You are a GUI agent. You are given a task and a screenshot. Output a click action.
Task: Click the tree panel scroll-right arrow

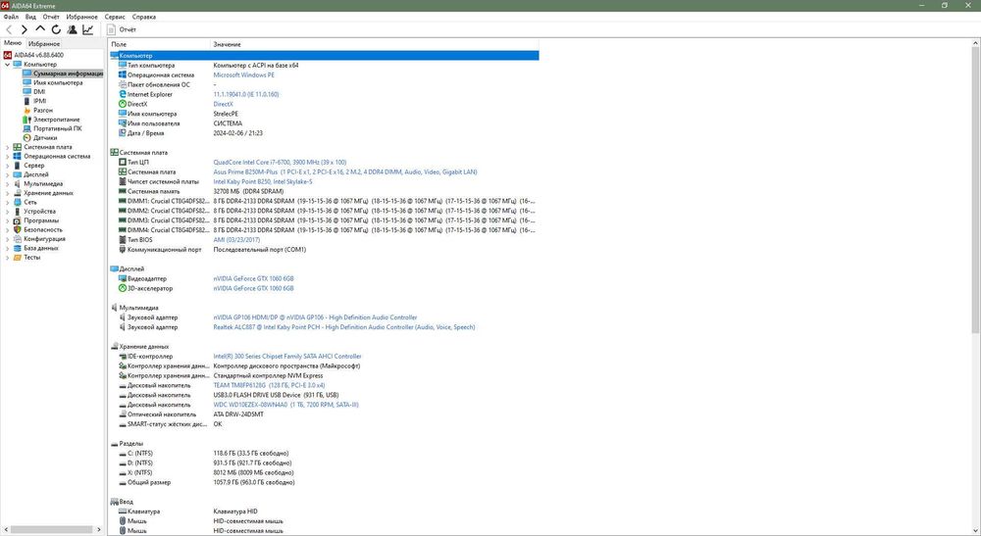click(99, 530)
